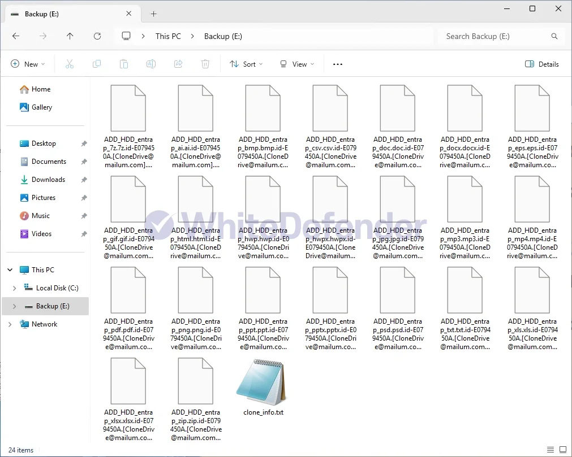572x457 pixels.
Task: Open the New item button
Action: click(28, 64)
